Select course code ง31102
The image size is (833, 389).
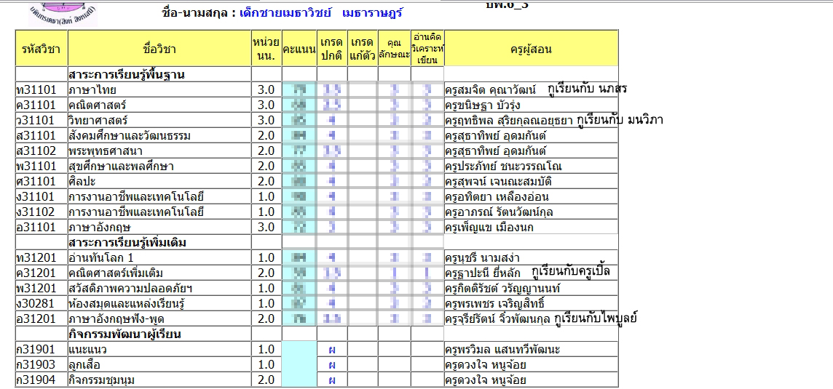(x=36, y=213)
